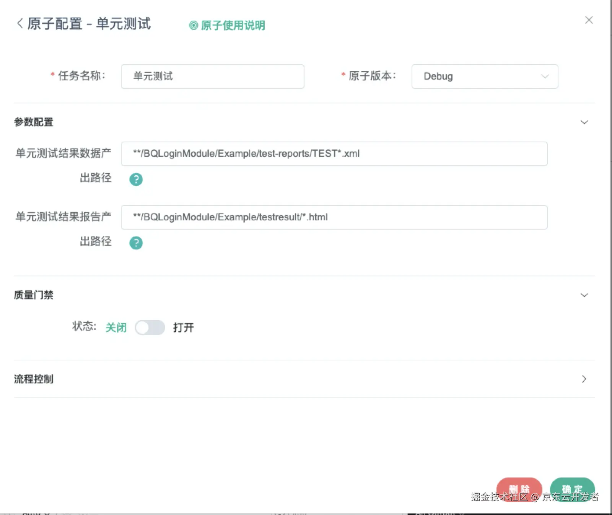Collapse the 质量门禁 section chevron
The width and height of the screenshot is (612, 515).
pos(584,295)
